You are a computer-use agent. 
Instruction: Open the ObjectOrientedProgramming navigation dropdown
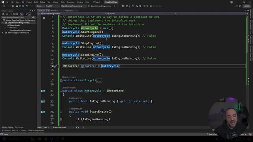click(x=72, y=14)
